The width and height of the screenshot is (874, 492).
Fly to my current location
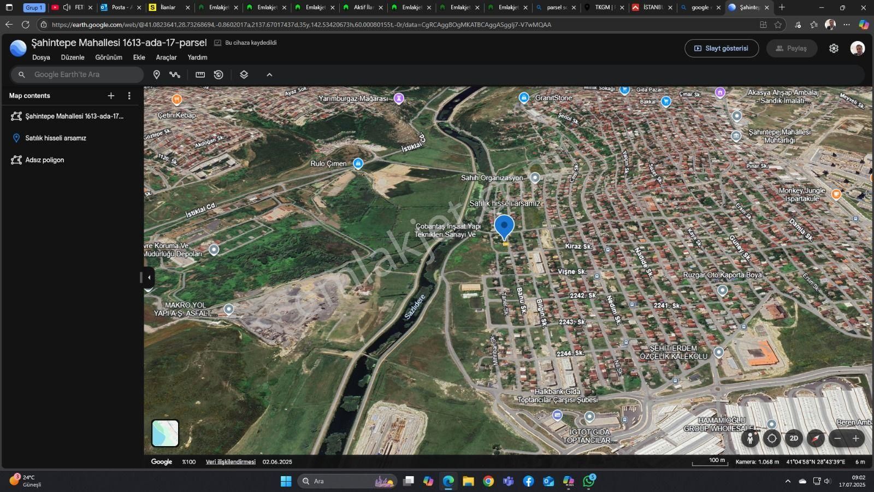tap(772, 438)
